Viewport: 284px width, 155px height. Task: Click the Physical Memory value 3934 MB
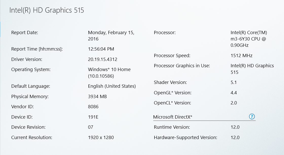(x=97, y=97)
